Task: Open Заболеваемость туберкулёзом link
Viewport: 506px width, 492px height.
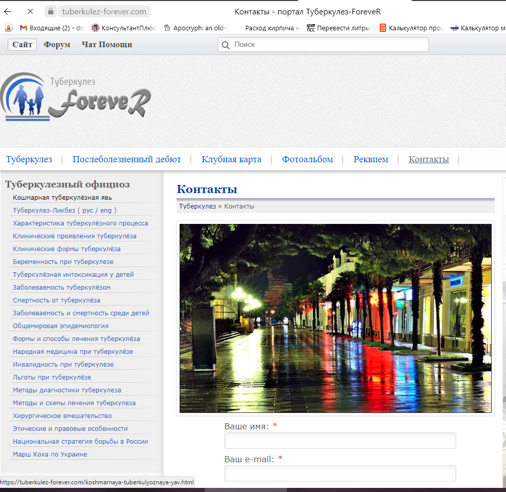Action: tap(62, 287)
